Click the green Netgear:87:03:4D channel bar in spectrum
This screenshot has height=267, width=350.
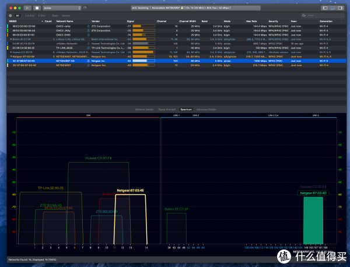pos(313,220)
